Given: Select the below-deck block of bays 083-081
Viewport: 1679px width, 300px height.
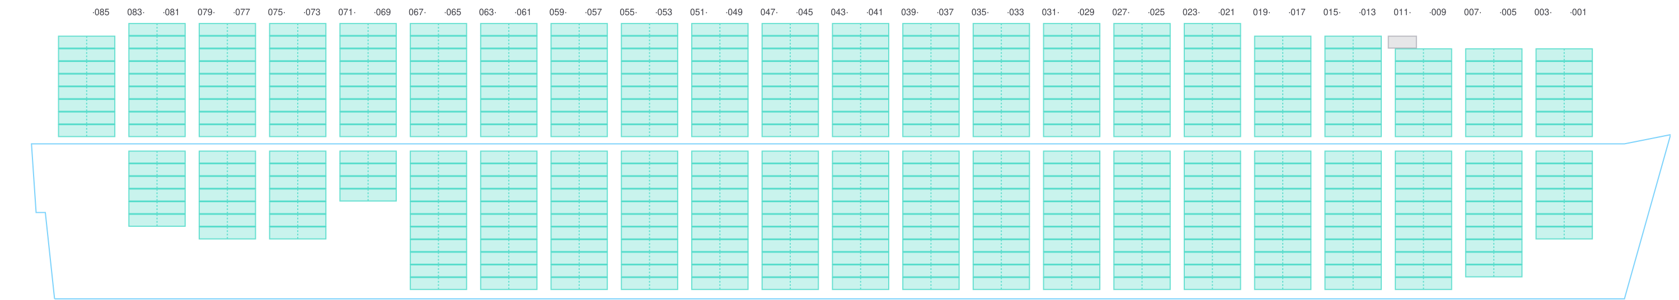Looking at the screenshot, I should [157, 189].
